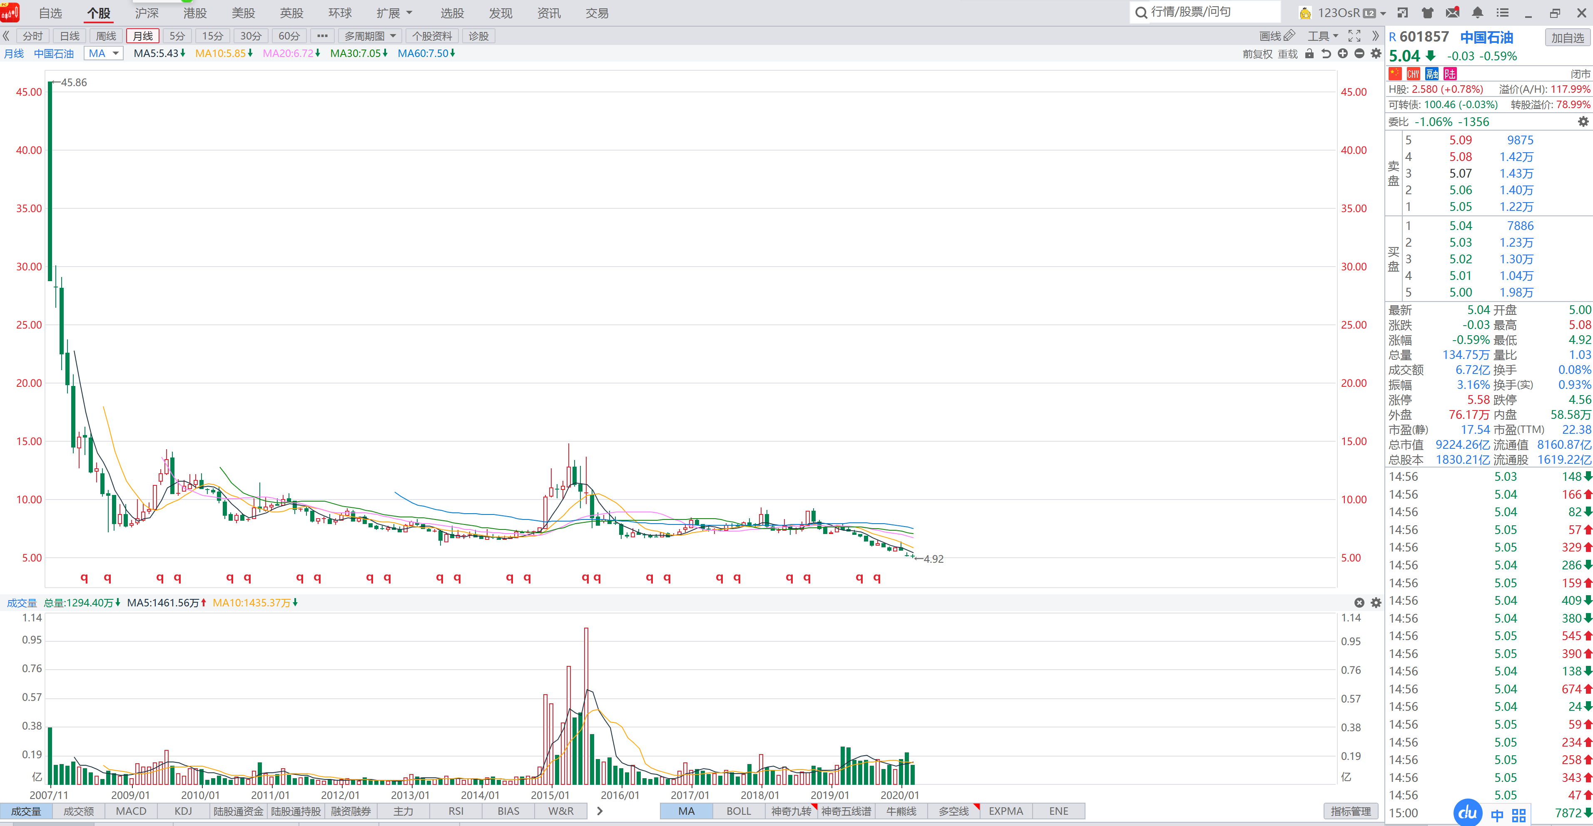The width and height of the screenshot is (1593, 826).
Task: Collapse right panel with double-chevron icon
Action: pos(1375,36)
